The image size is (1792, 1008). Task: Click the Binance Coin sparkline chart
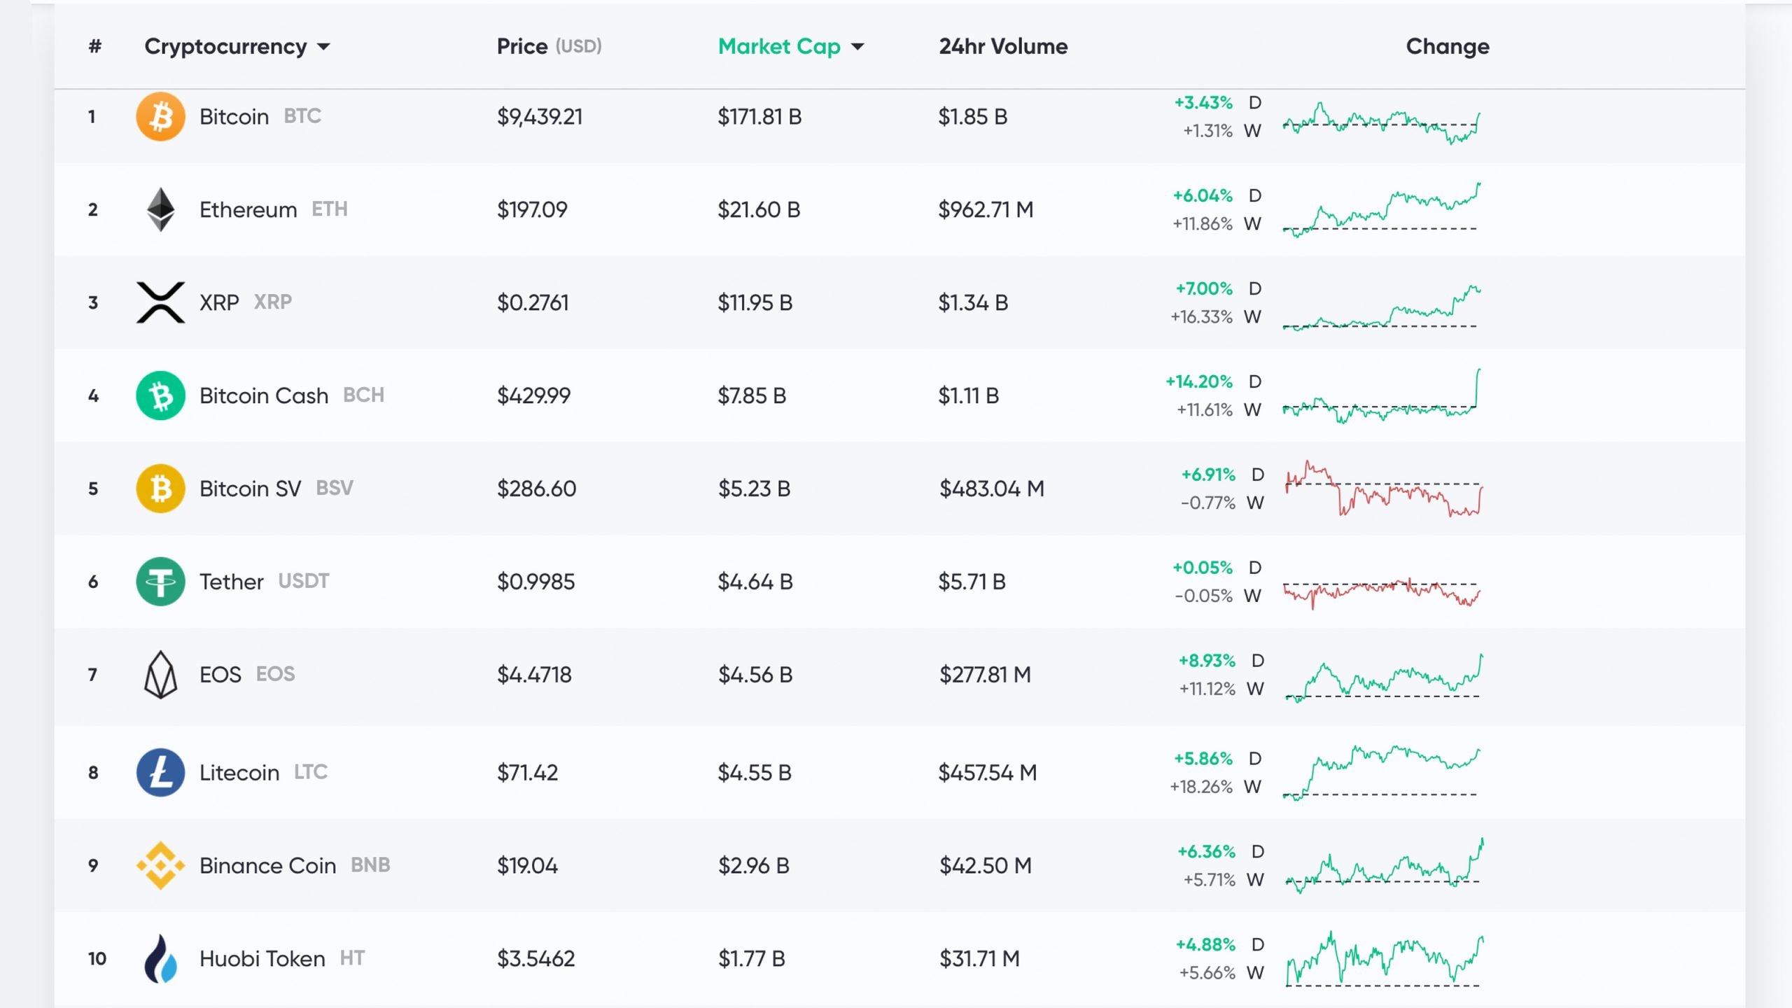(1384, 866)
